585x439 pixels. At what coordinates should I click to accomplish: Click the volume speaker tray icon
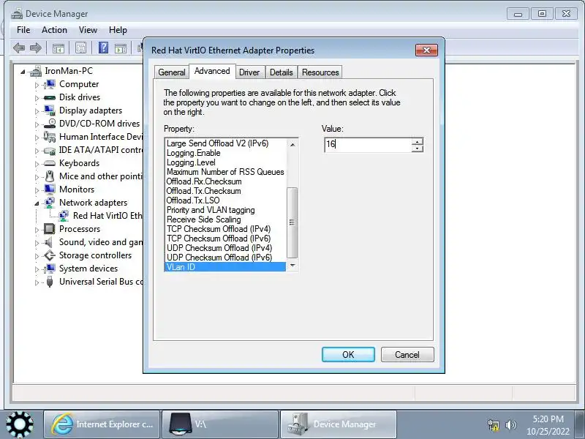coord(510,425)
